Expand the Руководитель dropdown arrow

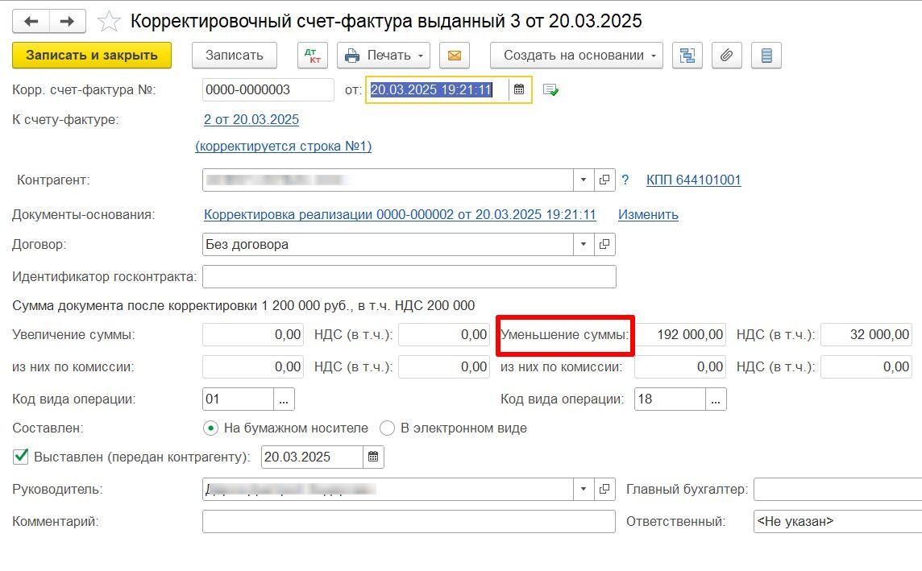(584, 490)
